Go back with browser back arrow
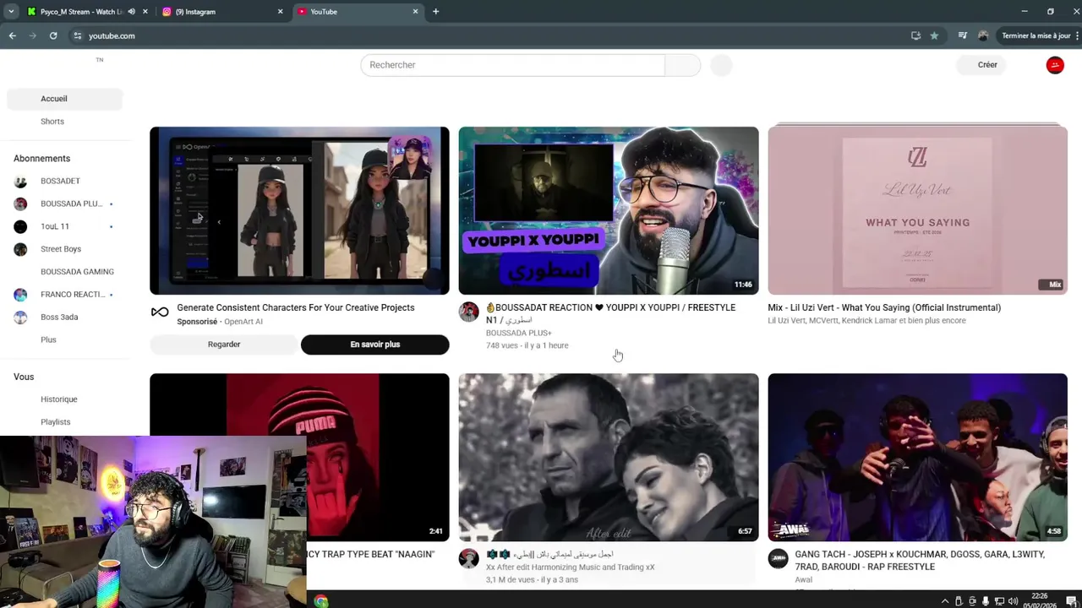 tap(12, 35)
